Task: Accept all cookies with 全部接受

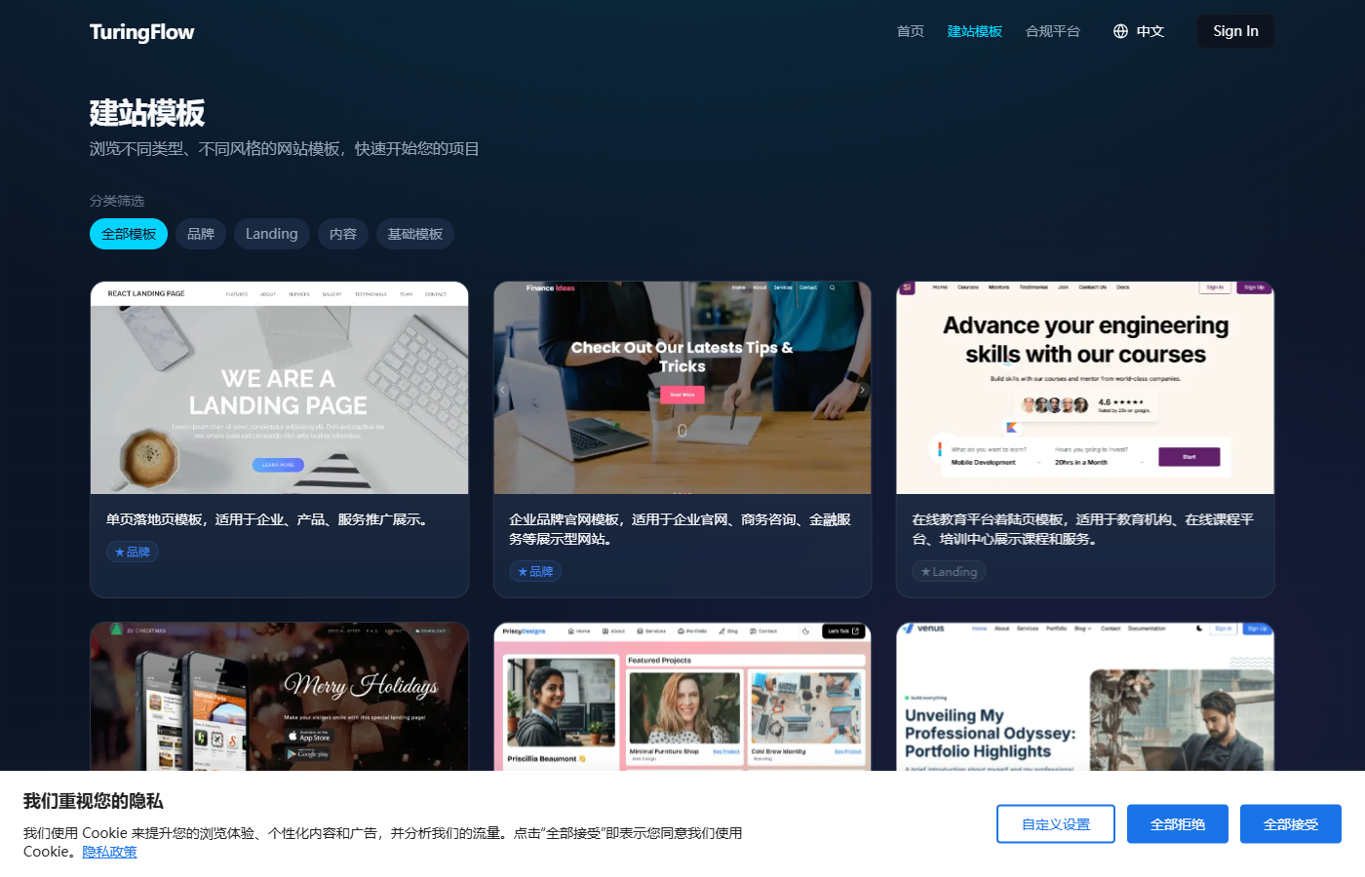Action: tap(1290, 823)
